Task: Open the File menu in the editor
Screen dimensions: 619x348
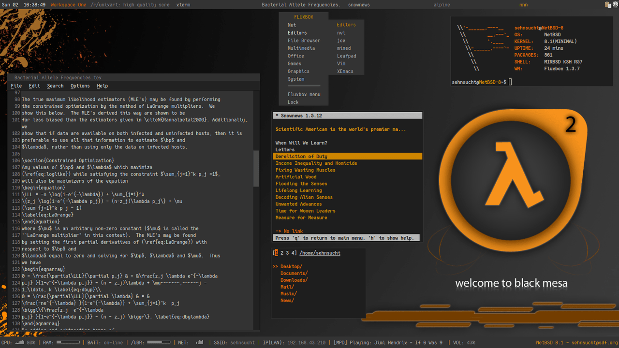Action: [16, 86]
